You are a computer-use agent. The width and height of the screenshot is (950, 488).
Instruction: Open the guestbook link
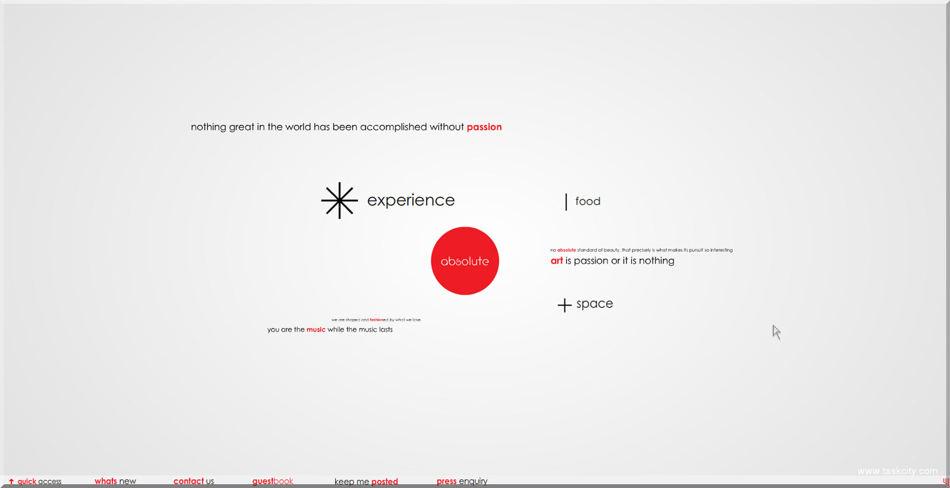[x=272, y=481]
